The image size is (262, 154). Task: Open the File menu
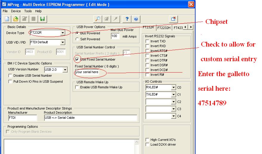point(5,11)
